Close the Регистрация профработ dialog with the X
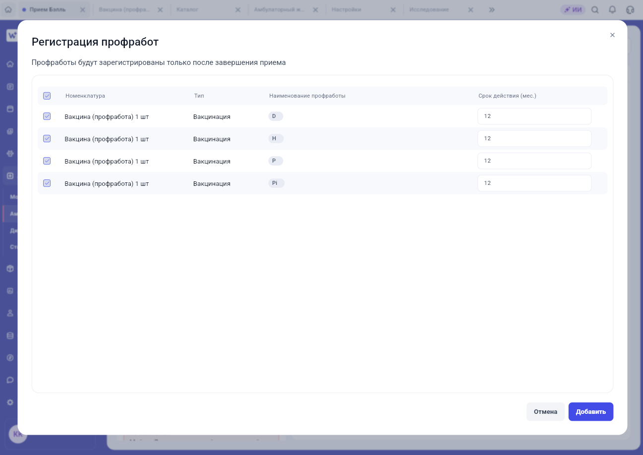 612,35
